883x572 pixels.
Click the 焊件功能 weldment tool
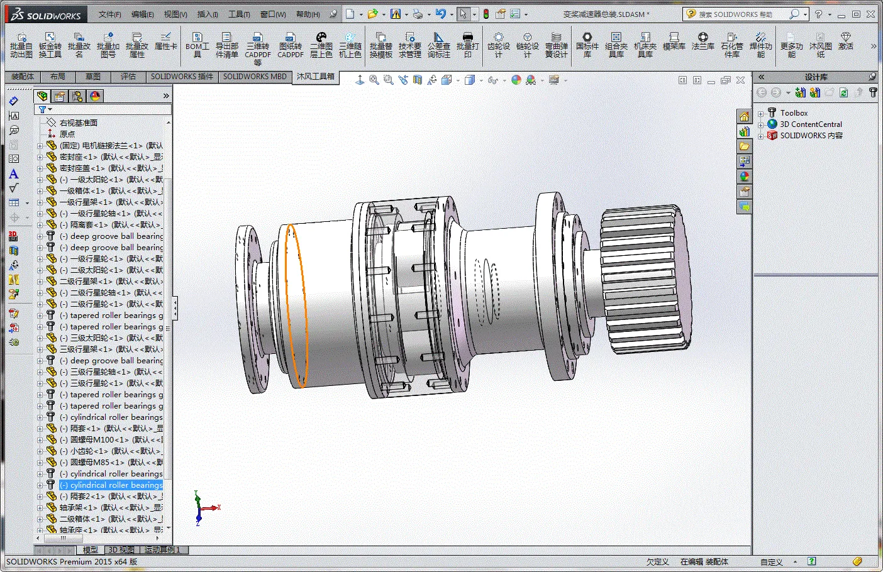point(760,45)
